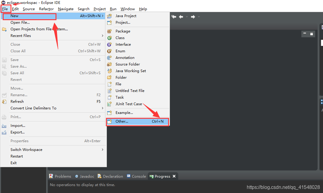Click the Annotation @ icon
Screen dimensions: 323x193
pyautogui.click(x=109, y=57)
